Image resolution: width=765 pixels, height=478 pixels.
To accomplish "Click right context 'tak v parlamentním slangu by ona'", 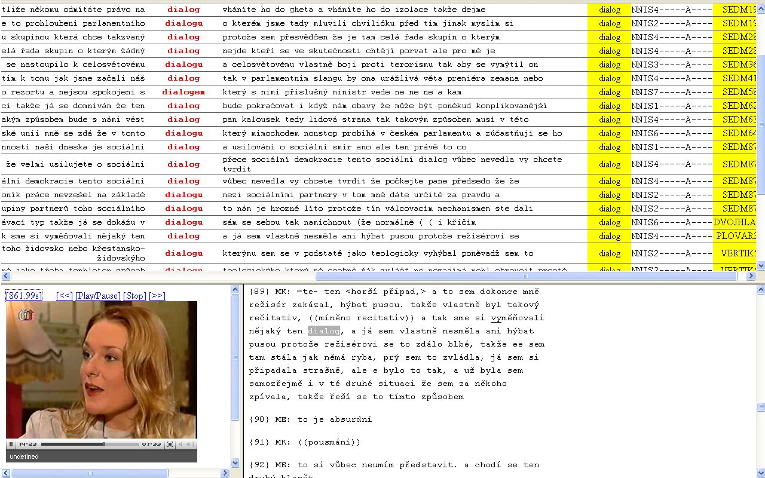I will coord(298,78).
